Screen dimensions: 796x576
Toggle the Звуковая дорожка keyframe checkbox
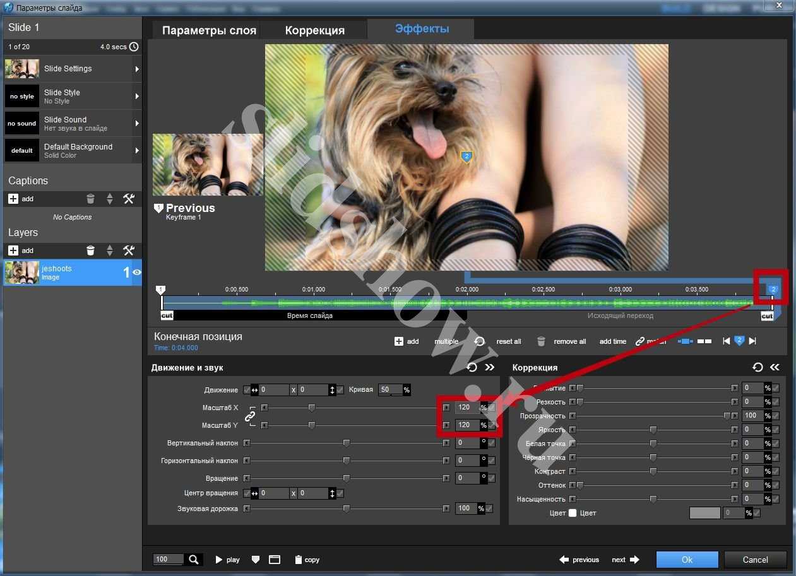pyautogui.click(x=489, y=508)
